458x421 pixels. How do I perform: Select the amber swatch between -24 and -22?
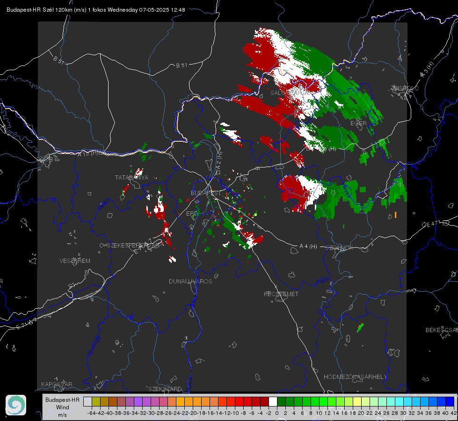180,402
